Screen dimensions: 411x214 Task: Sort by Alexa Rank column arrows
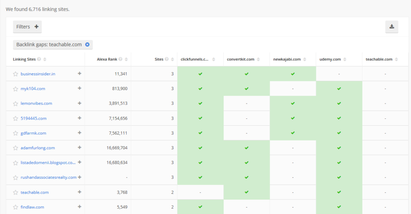coord(126,59)
